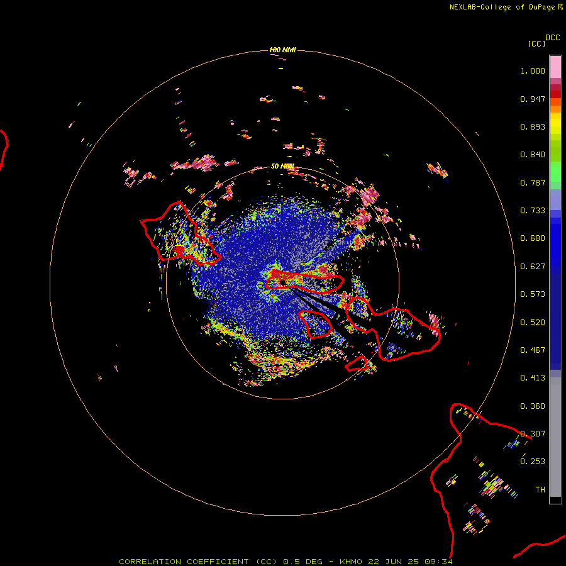
Task: Pick the gray lower color bar segment
Action: click(x=555, y=437)
